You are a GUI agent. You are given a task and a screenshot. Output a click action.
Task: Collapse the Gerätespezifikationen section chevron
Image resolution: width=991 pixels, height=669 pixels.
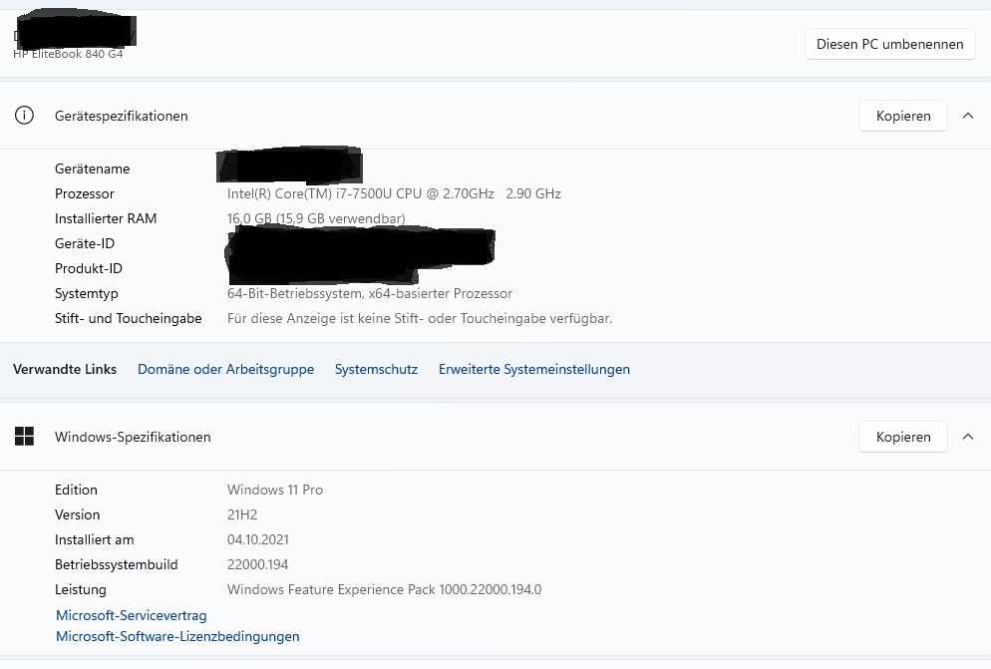(x=968, y=116)
